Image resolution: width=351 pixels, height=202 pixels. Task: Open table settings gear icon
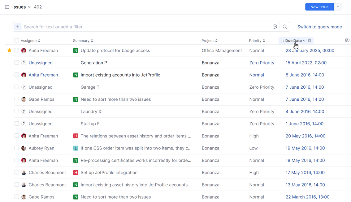tap(347, 40)
